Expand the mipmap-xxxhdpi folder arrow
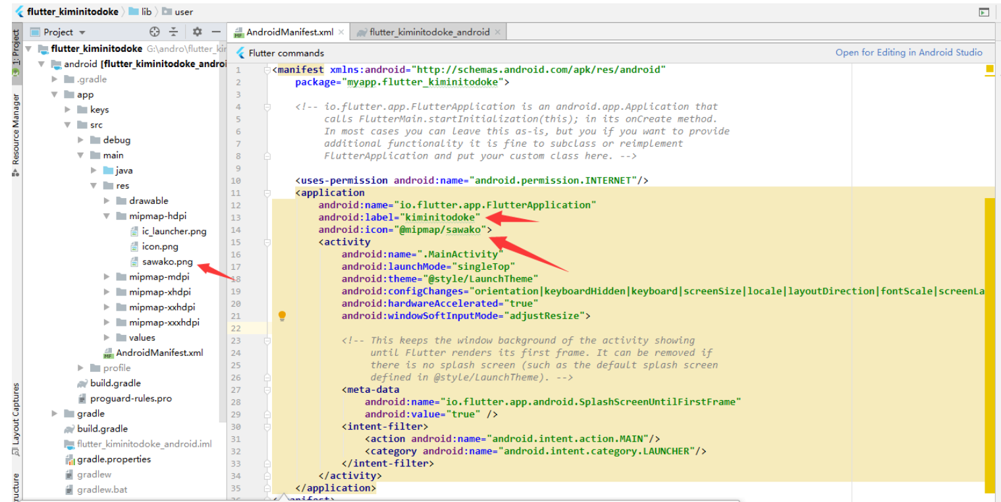Screen dimensions: 1001x502 107,322
